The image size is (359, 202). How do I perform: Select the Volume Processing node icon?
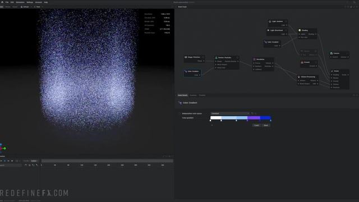pyautogui.click(x=299, y=77)
